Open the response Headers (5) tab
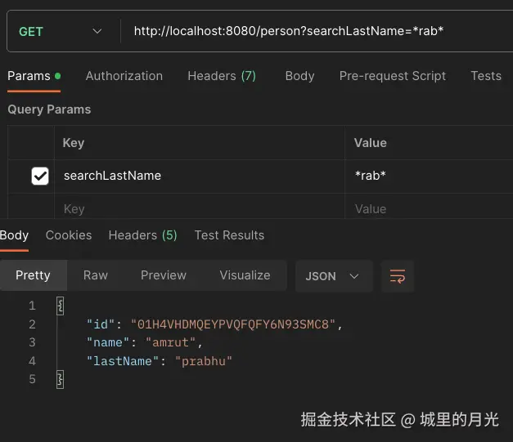 click(142, 235)
